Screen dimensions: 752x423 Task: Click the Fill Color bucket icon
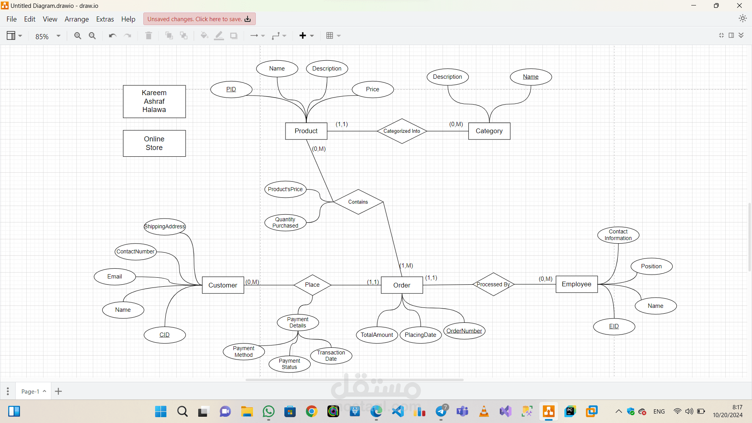[204, 36]
